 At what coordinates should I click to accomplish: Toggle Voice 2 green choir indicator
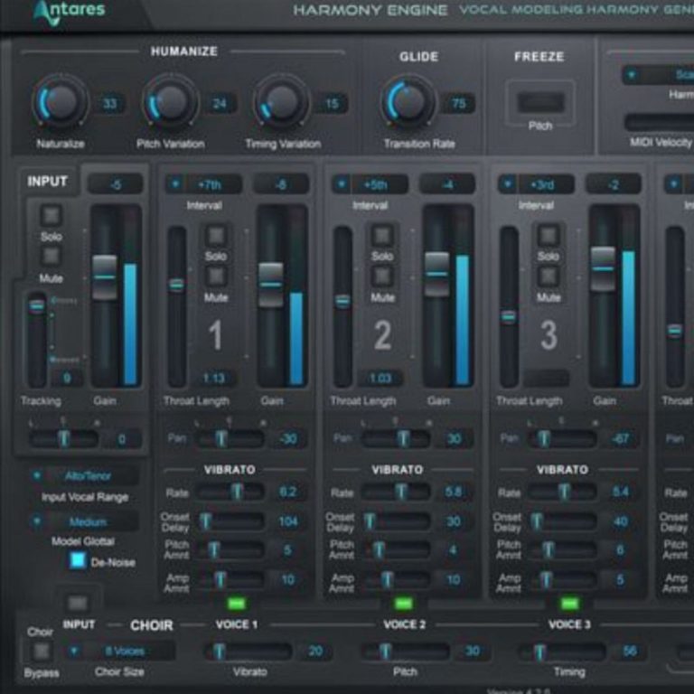point(403,603)
